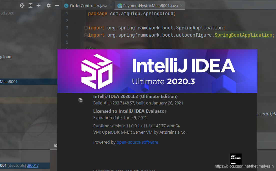Click the :8001/ port link

click(x=32, y=165)
